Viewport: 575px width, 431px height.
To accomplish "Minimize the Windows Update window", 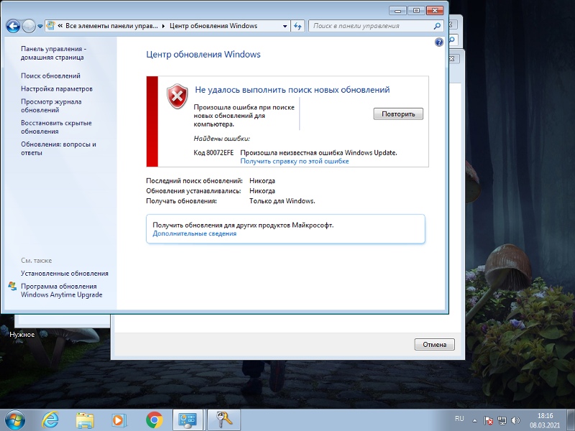I will [398, 10].
